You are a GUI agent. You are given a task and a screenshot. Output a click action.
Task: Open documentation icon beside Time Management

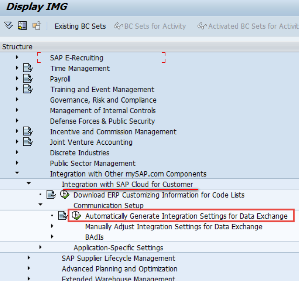tap(28, 68)
